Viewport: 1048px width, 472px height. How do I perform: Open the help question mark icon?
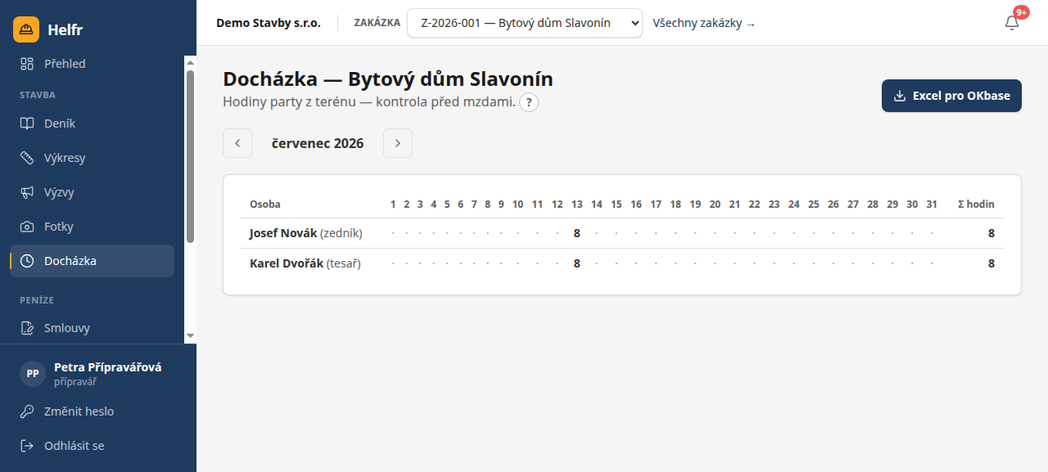pyautogui.click(x=529, y=102)
